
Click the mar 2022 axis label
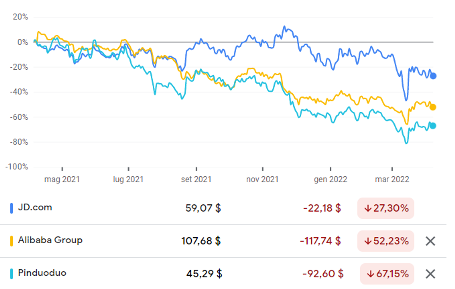(392, 179)
